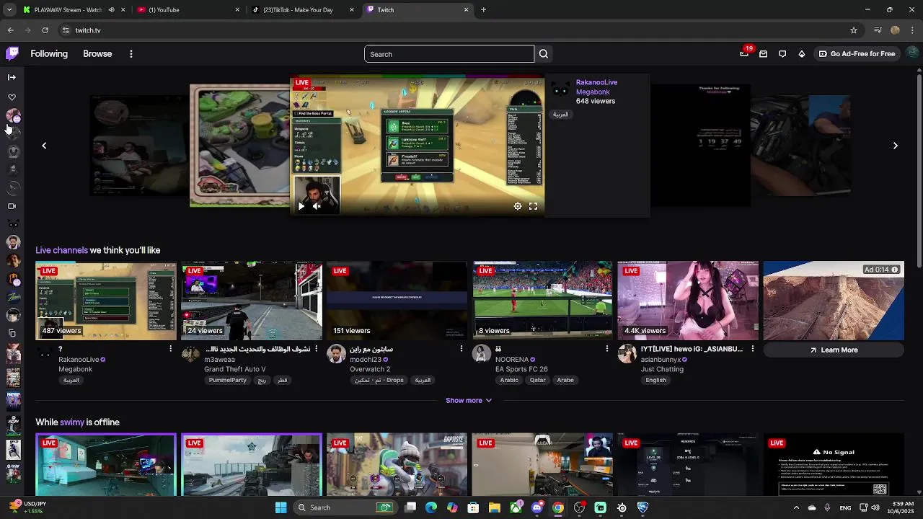Open the m3aweaa GTA stream thumbnail
The image size is (923, 519).
click(x=252, y=301)
